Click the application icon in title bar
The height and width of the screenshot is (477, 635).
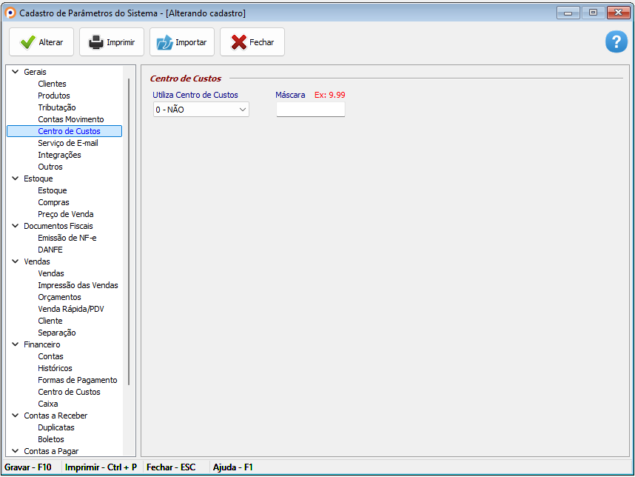click(x=10, y=13)
